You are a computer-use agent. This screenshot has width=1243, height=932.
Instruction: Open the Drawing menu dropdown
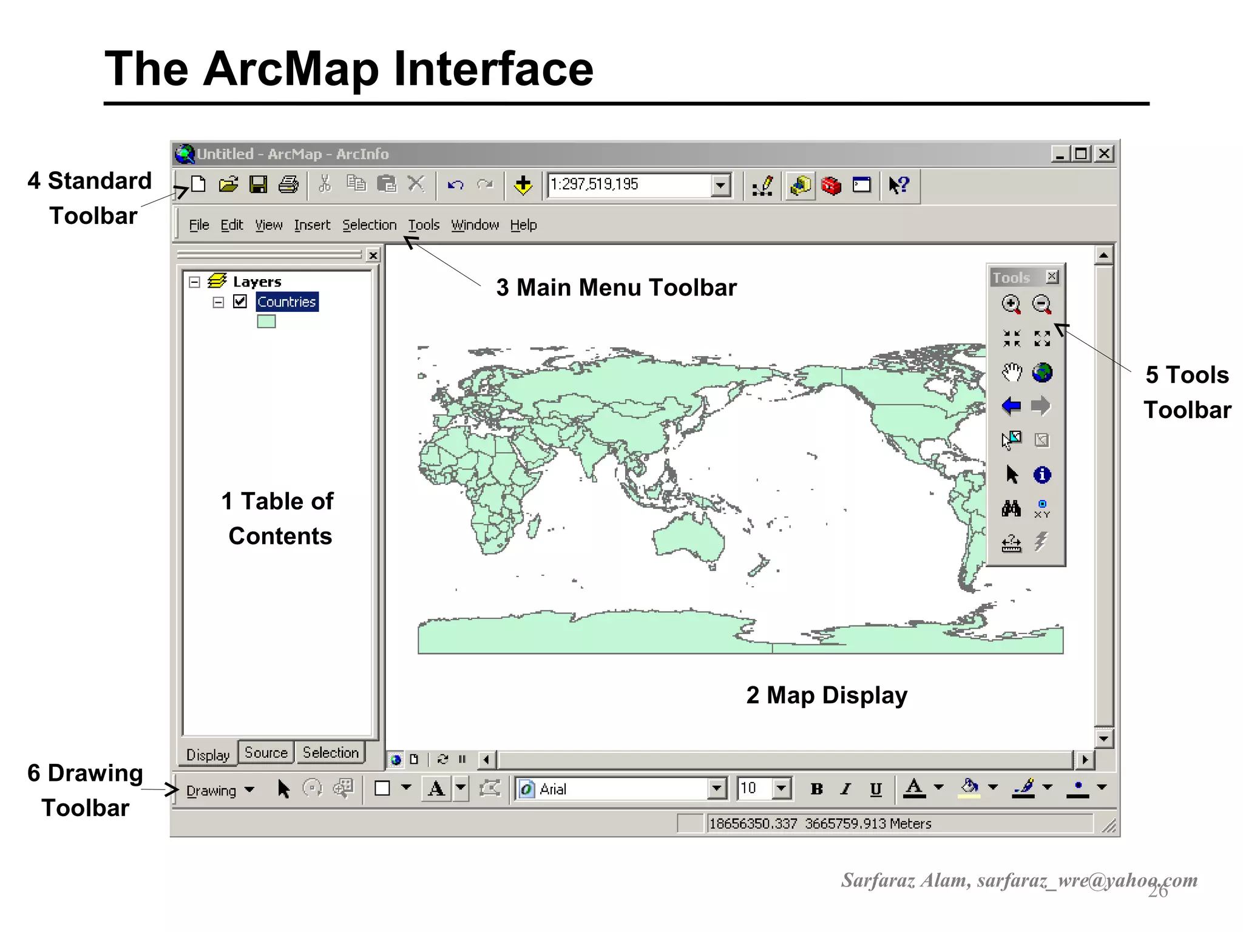220,790
